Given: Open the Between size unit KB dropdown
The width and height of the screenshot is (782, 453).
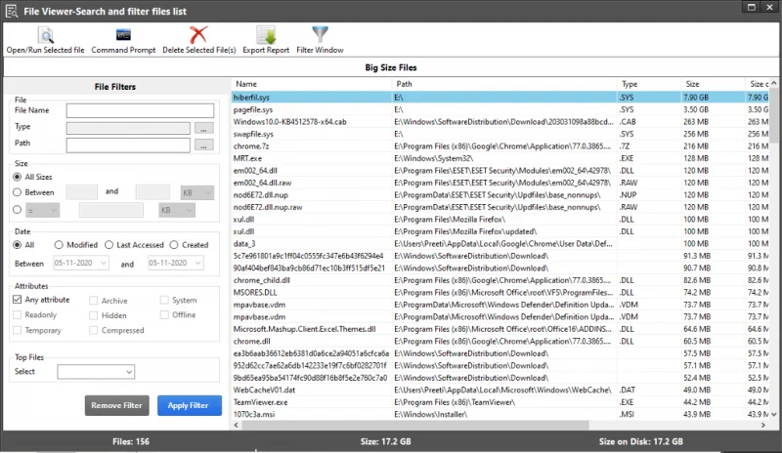Looking at the screenshot, I should 197,192.
